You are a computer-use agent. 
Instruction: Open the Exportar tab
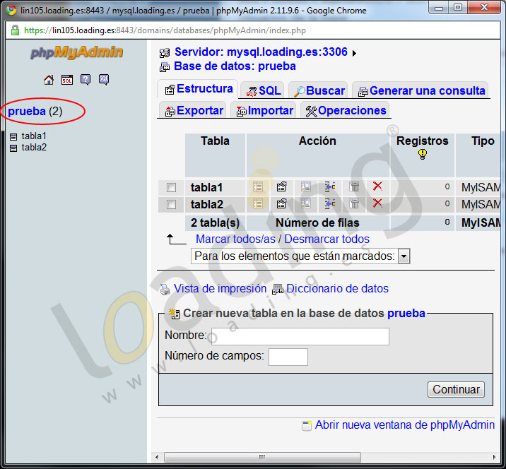[193, 111]
